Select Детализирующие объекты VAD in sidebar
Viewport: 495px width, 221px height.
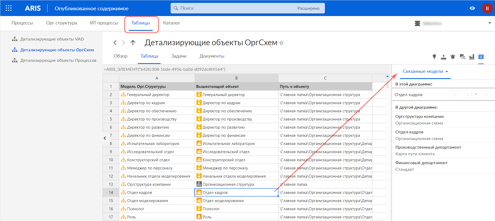pyautogui.click(x=52, y=39)
